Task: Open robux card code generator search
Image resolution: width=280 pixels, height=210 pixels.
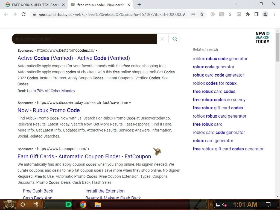Action: 218,75
